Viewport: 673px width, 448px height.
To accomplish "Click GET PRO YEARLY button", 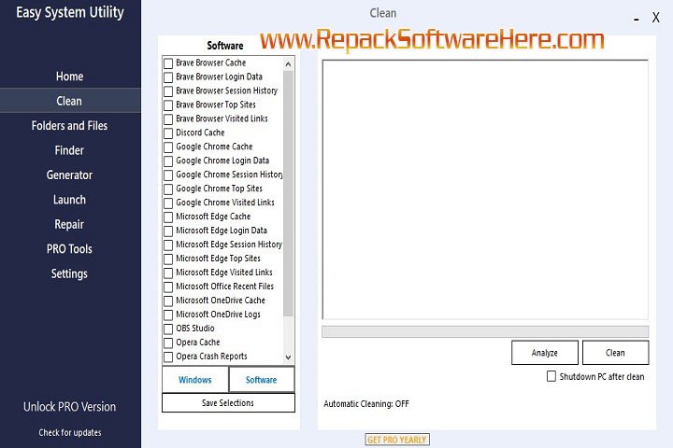I will [397, 440].
